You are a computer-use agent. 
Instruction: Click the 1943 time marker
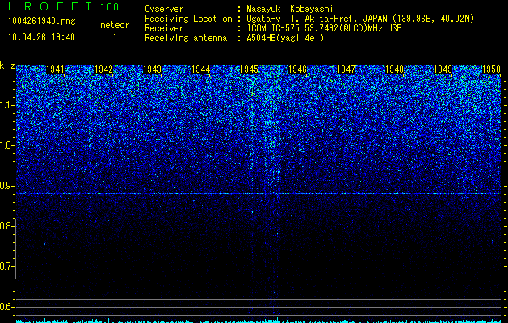click(152, 69)
